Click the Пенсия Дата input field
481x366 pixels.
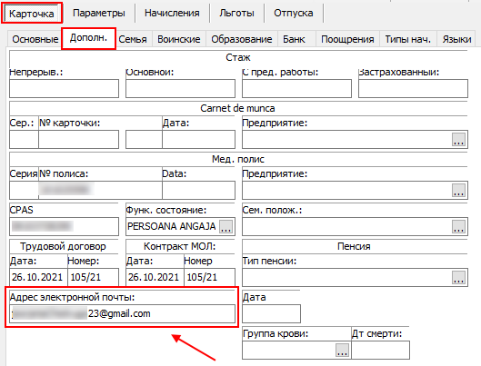[x=271, y=313]
